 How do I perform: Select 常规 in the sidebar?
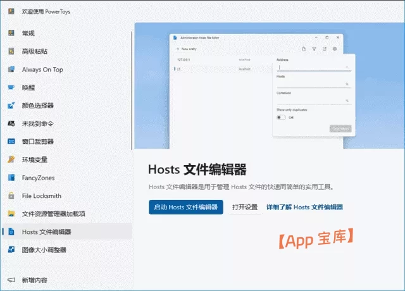[x=67, y=33]
